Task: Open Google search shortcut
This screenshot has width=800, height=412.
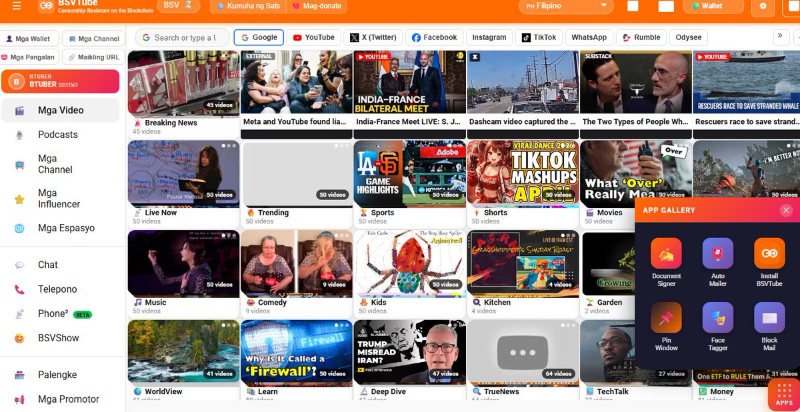Action: [259, 37]
